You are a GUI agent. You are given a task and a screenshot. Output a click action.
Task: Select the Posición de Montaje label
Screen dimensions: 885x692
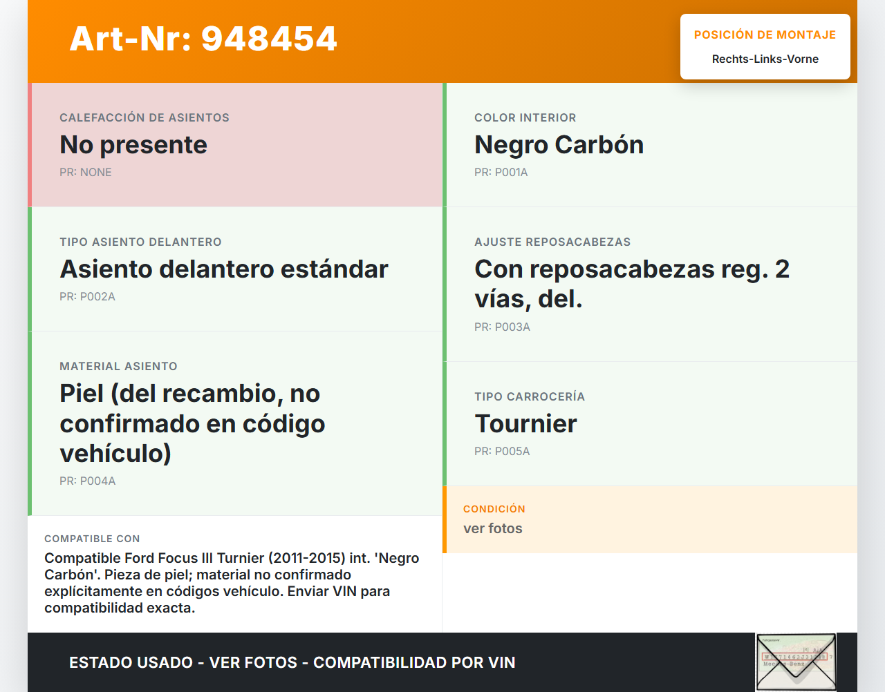765,35
